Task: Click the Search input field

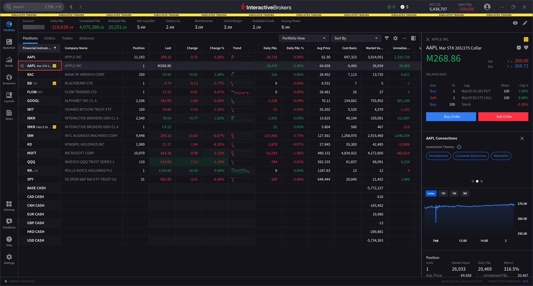Action: [34, 7]
